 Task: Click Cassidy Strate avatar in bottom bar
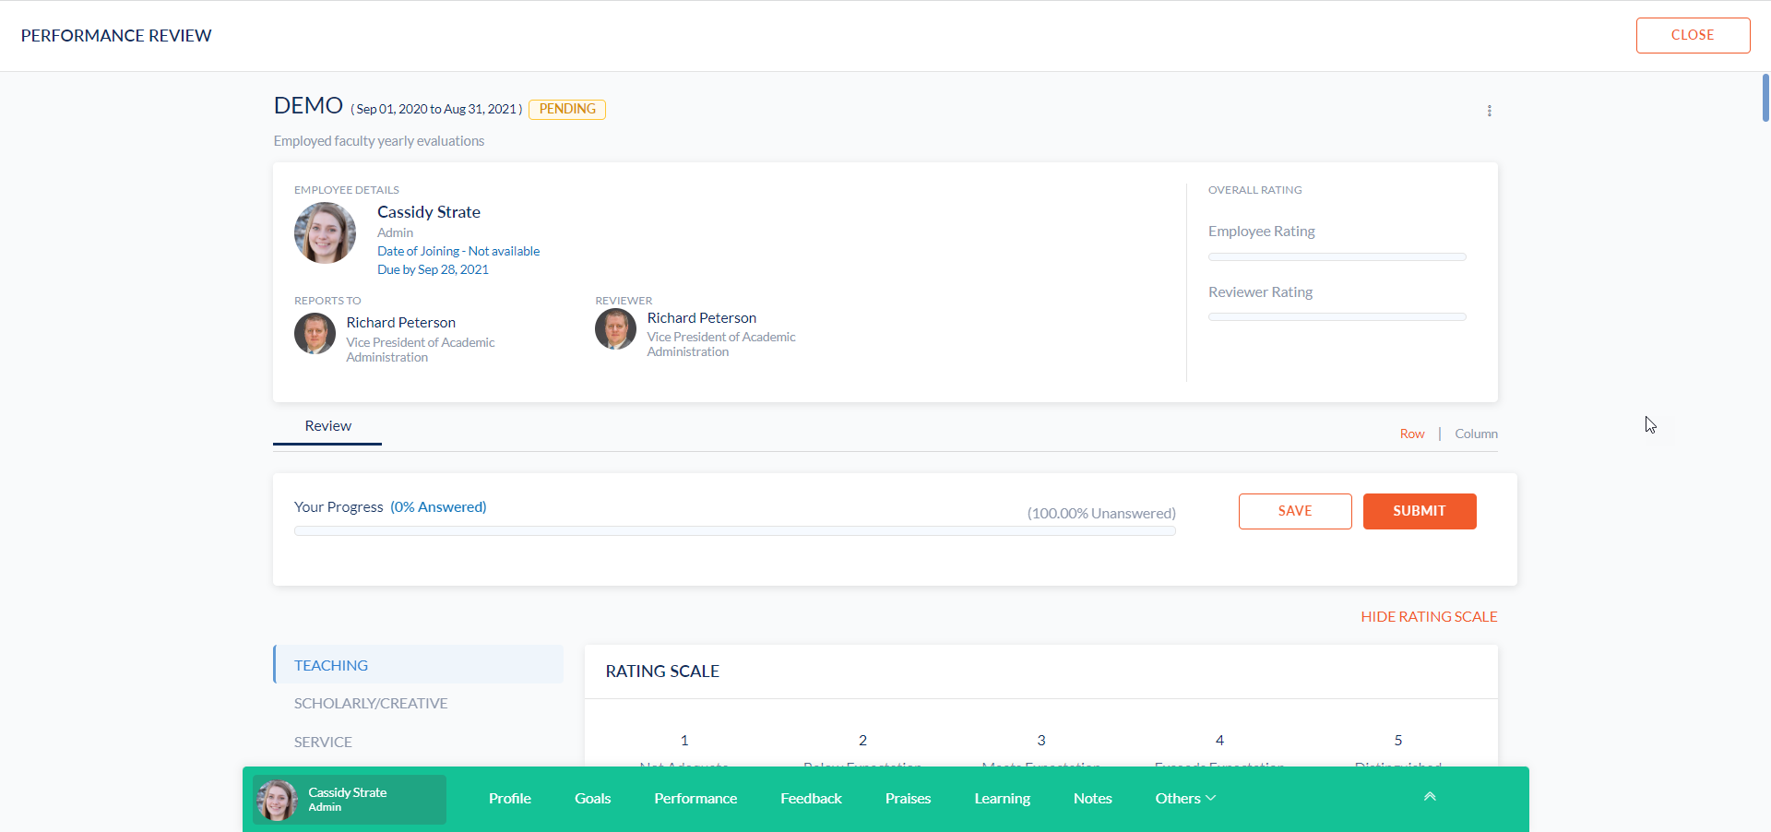(277, 800)
